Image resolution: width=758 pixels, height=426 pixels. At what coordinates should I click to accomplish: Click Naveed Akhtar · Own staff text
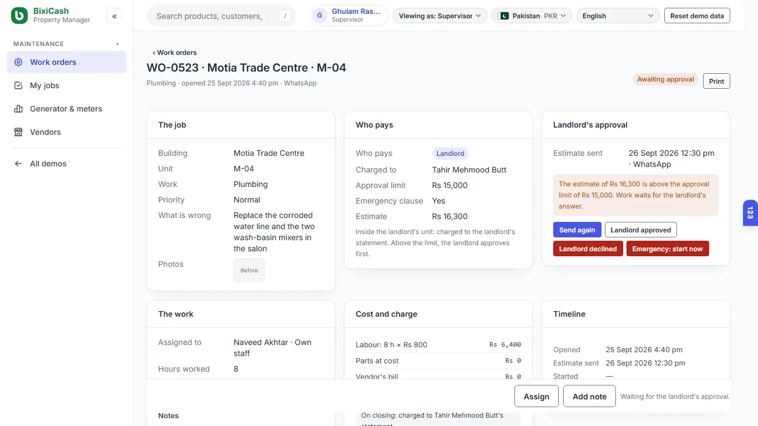272,348
